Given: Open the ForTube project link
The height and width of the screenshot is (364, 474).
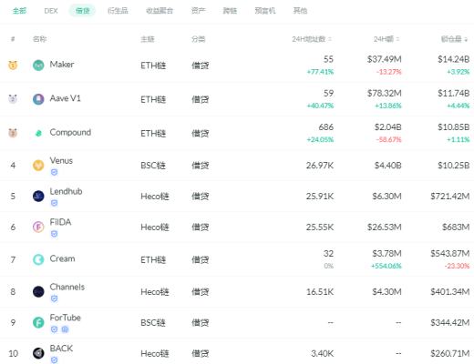Looking at the screenshot, I should click(x=66, y=318).
